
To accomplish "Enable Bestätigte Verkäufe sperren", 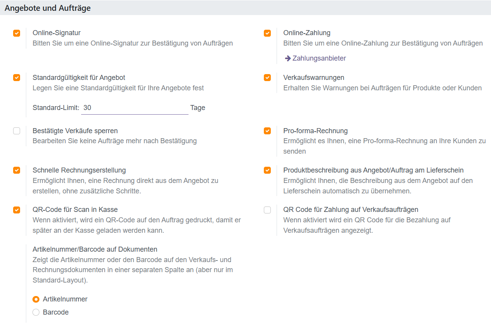I will pos(16,131).
